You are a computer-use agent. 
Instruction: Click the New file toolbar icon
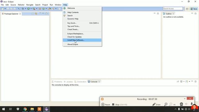pyautogui.click(x=2, y=9)
